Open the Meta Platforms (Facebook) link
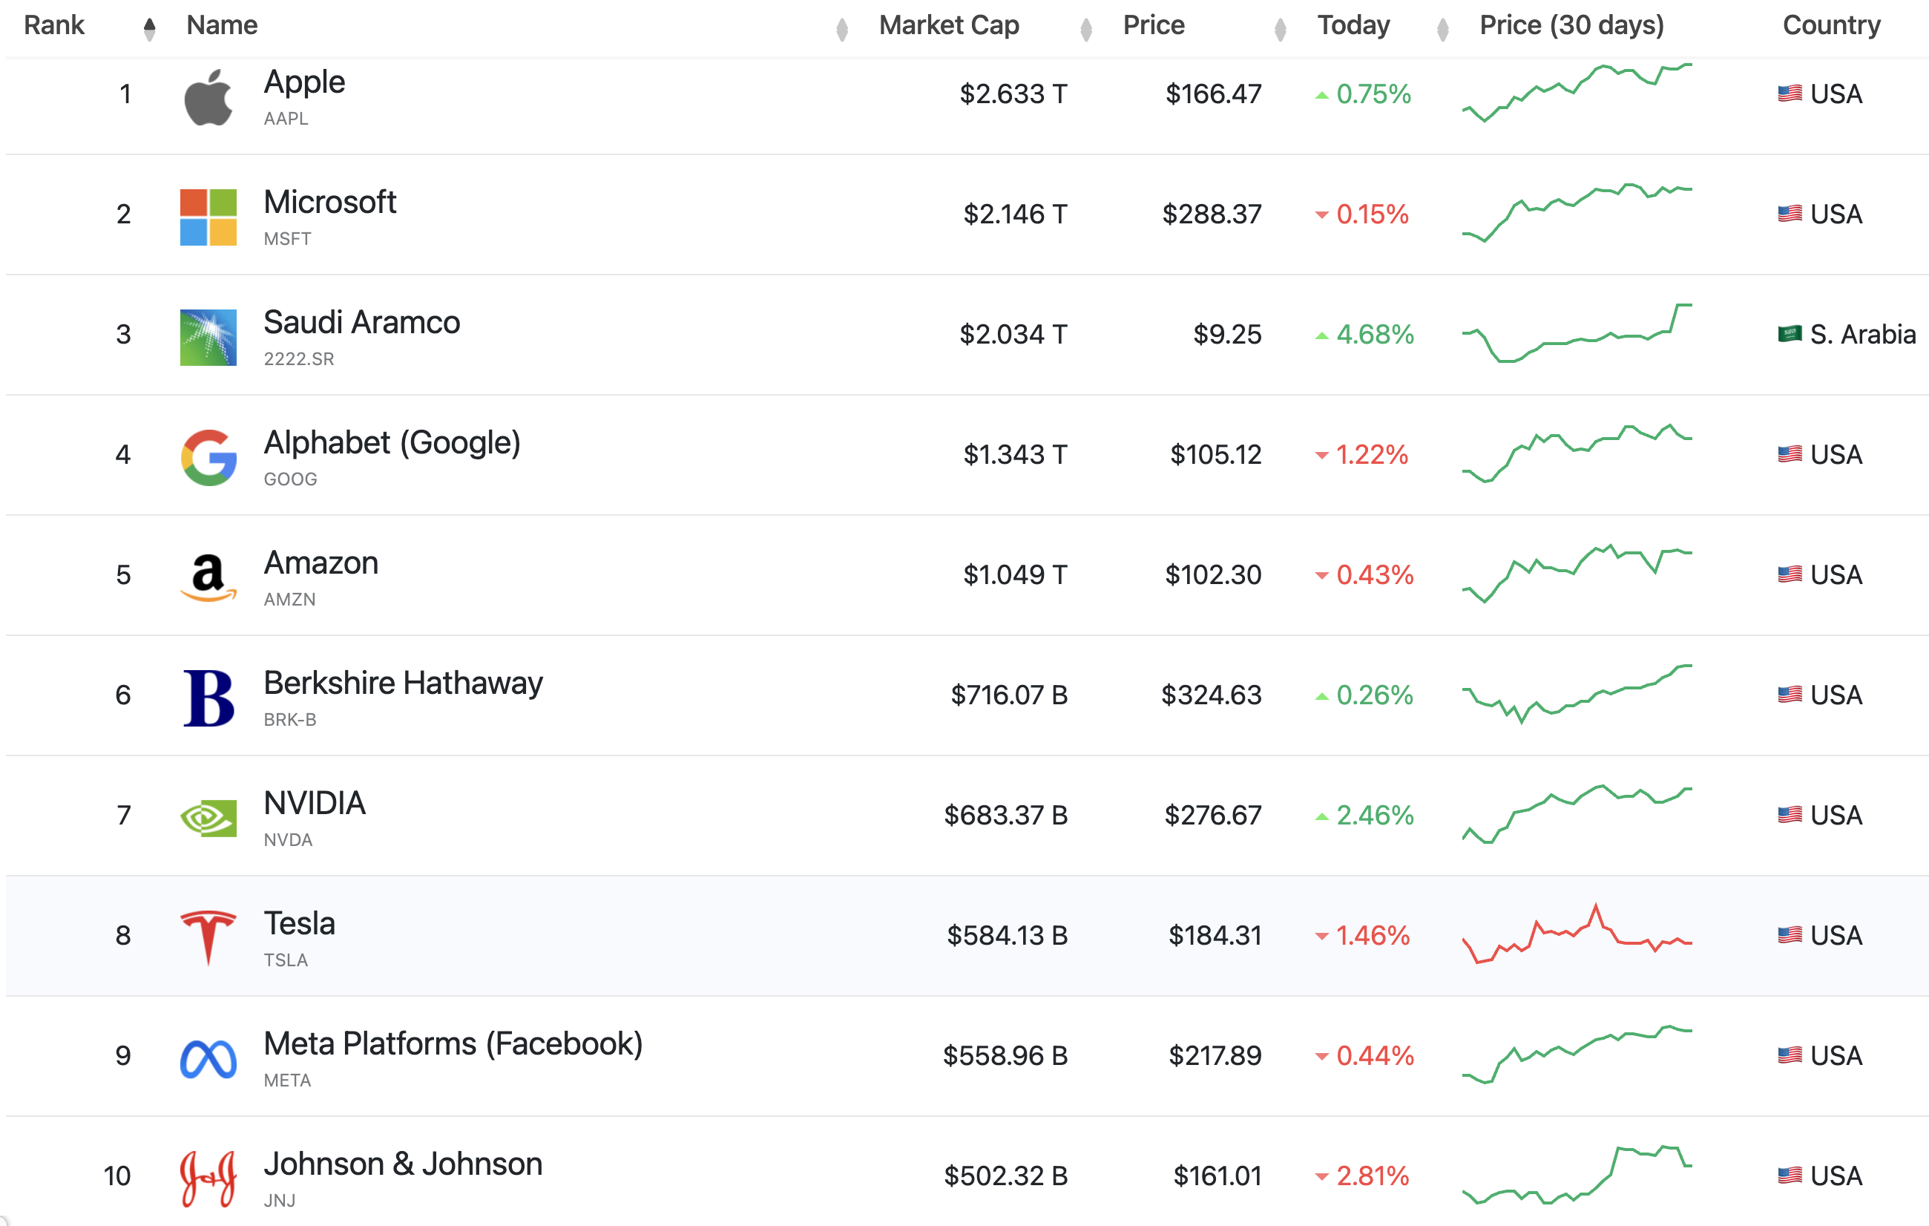 (453, 1044)
